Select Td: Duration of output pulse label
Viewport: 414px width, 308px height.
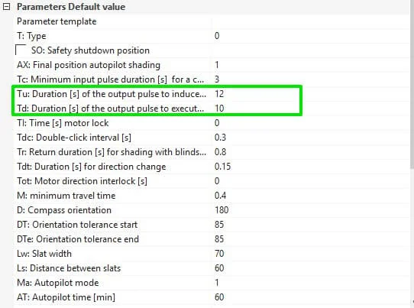pyautogui.click(x=110, y=109)
